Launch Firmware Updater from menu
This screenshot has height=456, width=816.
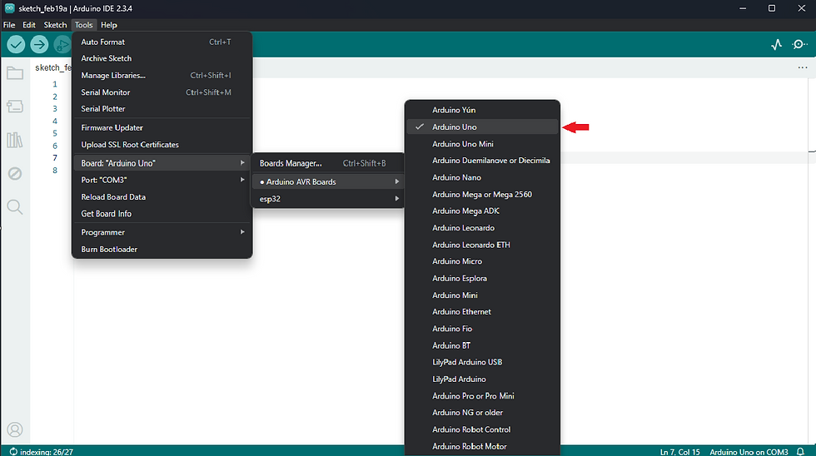coord(162,128)
